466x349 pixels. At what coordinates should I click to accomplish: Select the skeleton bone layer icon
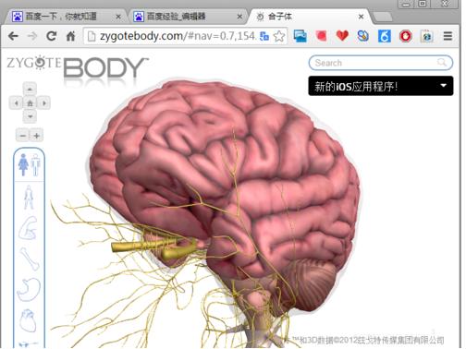click(30, 259)
